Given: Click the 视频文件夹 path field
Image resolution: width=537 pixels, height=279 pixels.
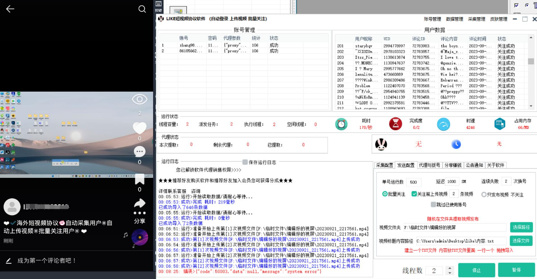Looking at the screenshot, I should tap(454, 228).
